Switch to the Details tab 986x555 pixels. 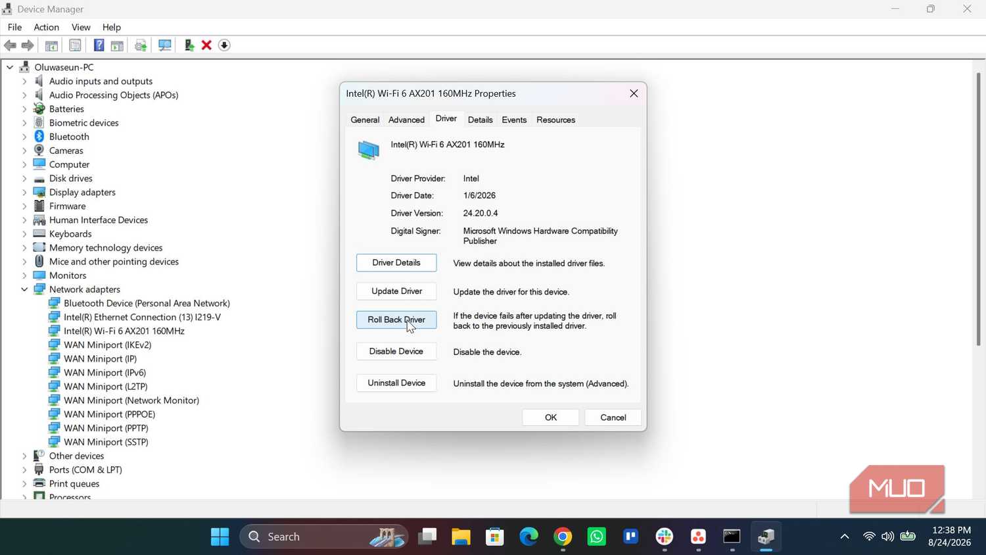[480, 120]
